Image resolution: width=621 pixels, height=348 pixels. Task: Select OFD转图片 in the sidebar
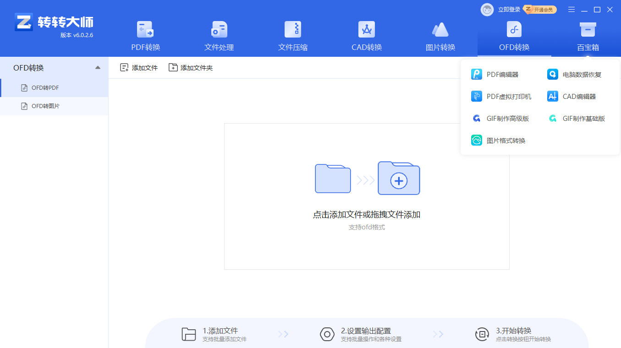[x=45, y=106]
